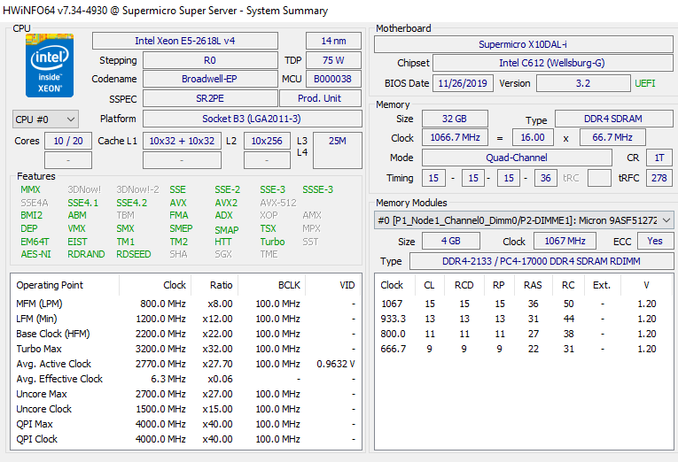The width and height of the screenshot is (678, 462).
Task: Click the CPU name field Intel Xeon E5-2618L v4
Action: tap(185, 41)
